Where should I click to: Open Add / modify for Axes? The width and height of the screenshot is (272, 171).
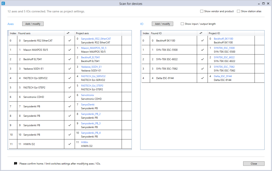pyautogui.click(x=33, y=24)
